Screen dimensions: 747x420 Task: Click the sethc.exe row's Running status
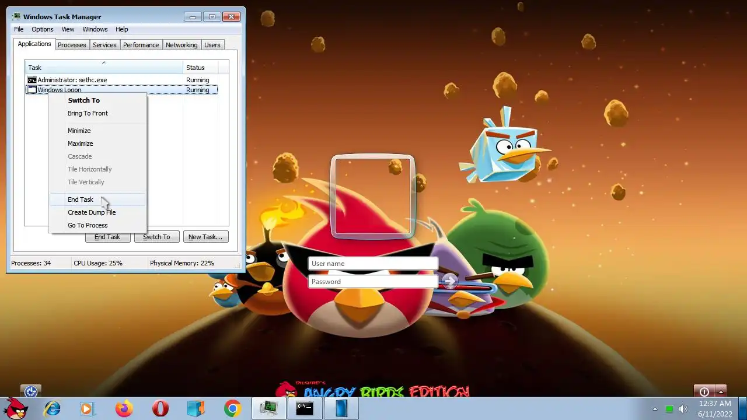(198, 80)
